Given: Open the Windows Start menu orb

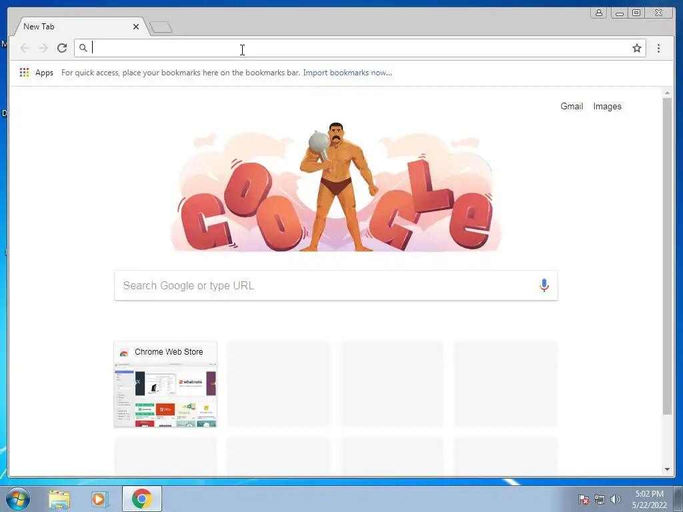Looking at the screenshot, I should pos(18,499).
